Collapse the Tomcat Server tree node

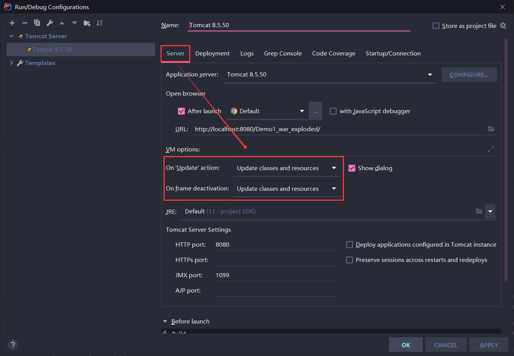coord(11,36)
